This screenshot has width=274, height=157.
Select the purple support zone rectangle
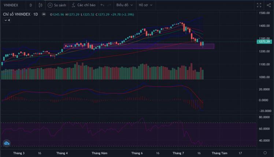[x=139, y=46]
